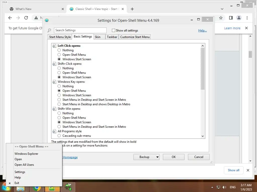This screenshot has width=257, height=192.
Task: Open the Help... link
Action: coord(203,30)
